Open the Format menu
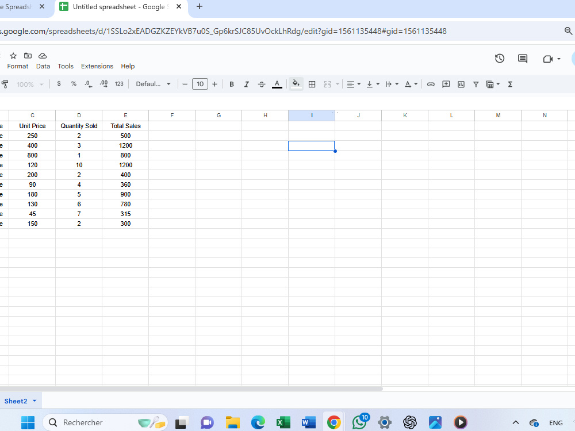575x431 pixels. pyautogui.click(x=18, y=66)
